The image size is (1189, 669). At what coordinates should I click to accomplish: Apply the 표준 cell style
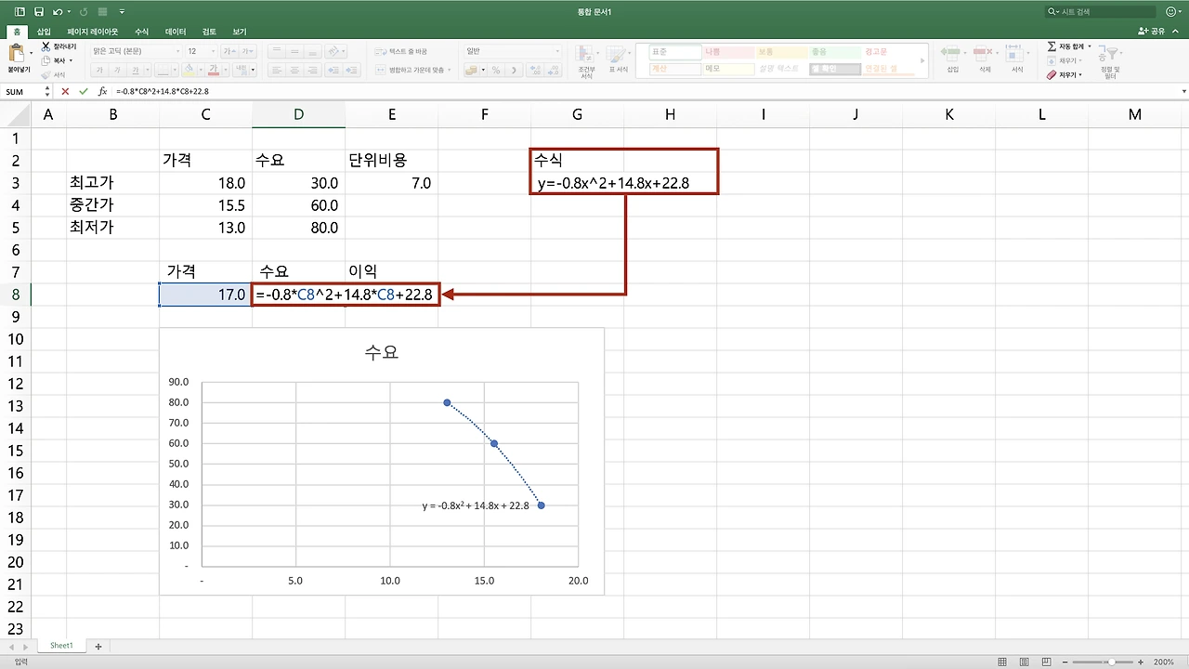pos(673,52)
